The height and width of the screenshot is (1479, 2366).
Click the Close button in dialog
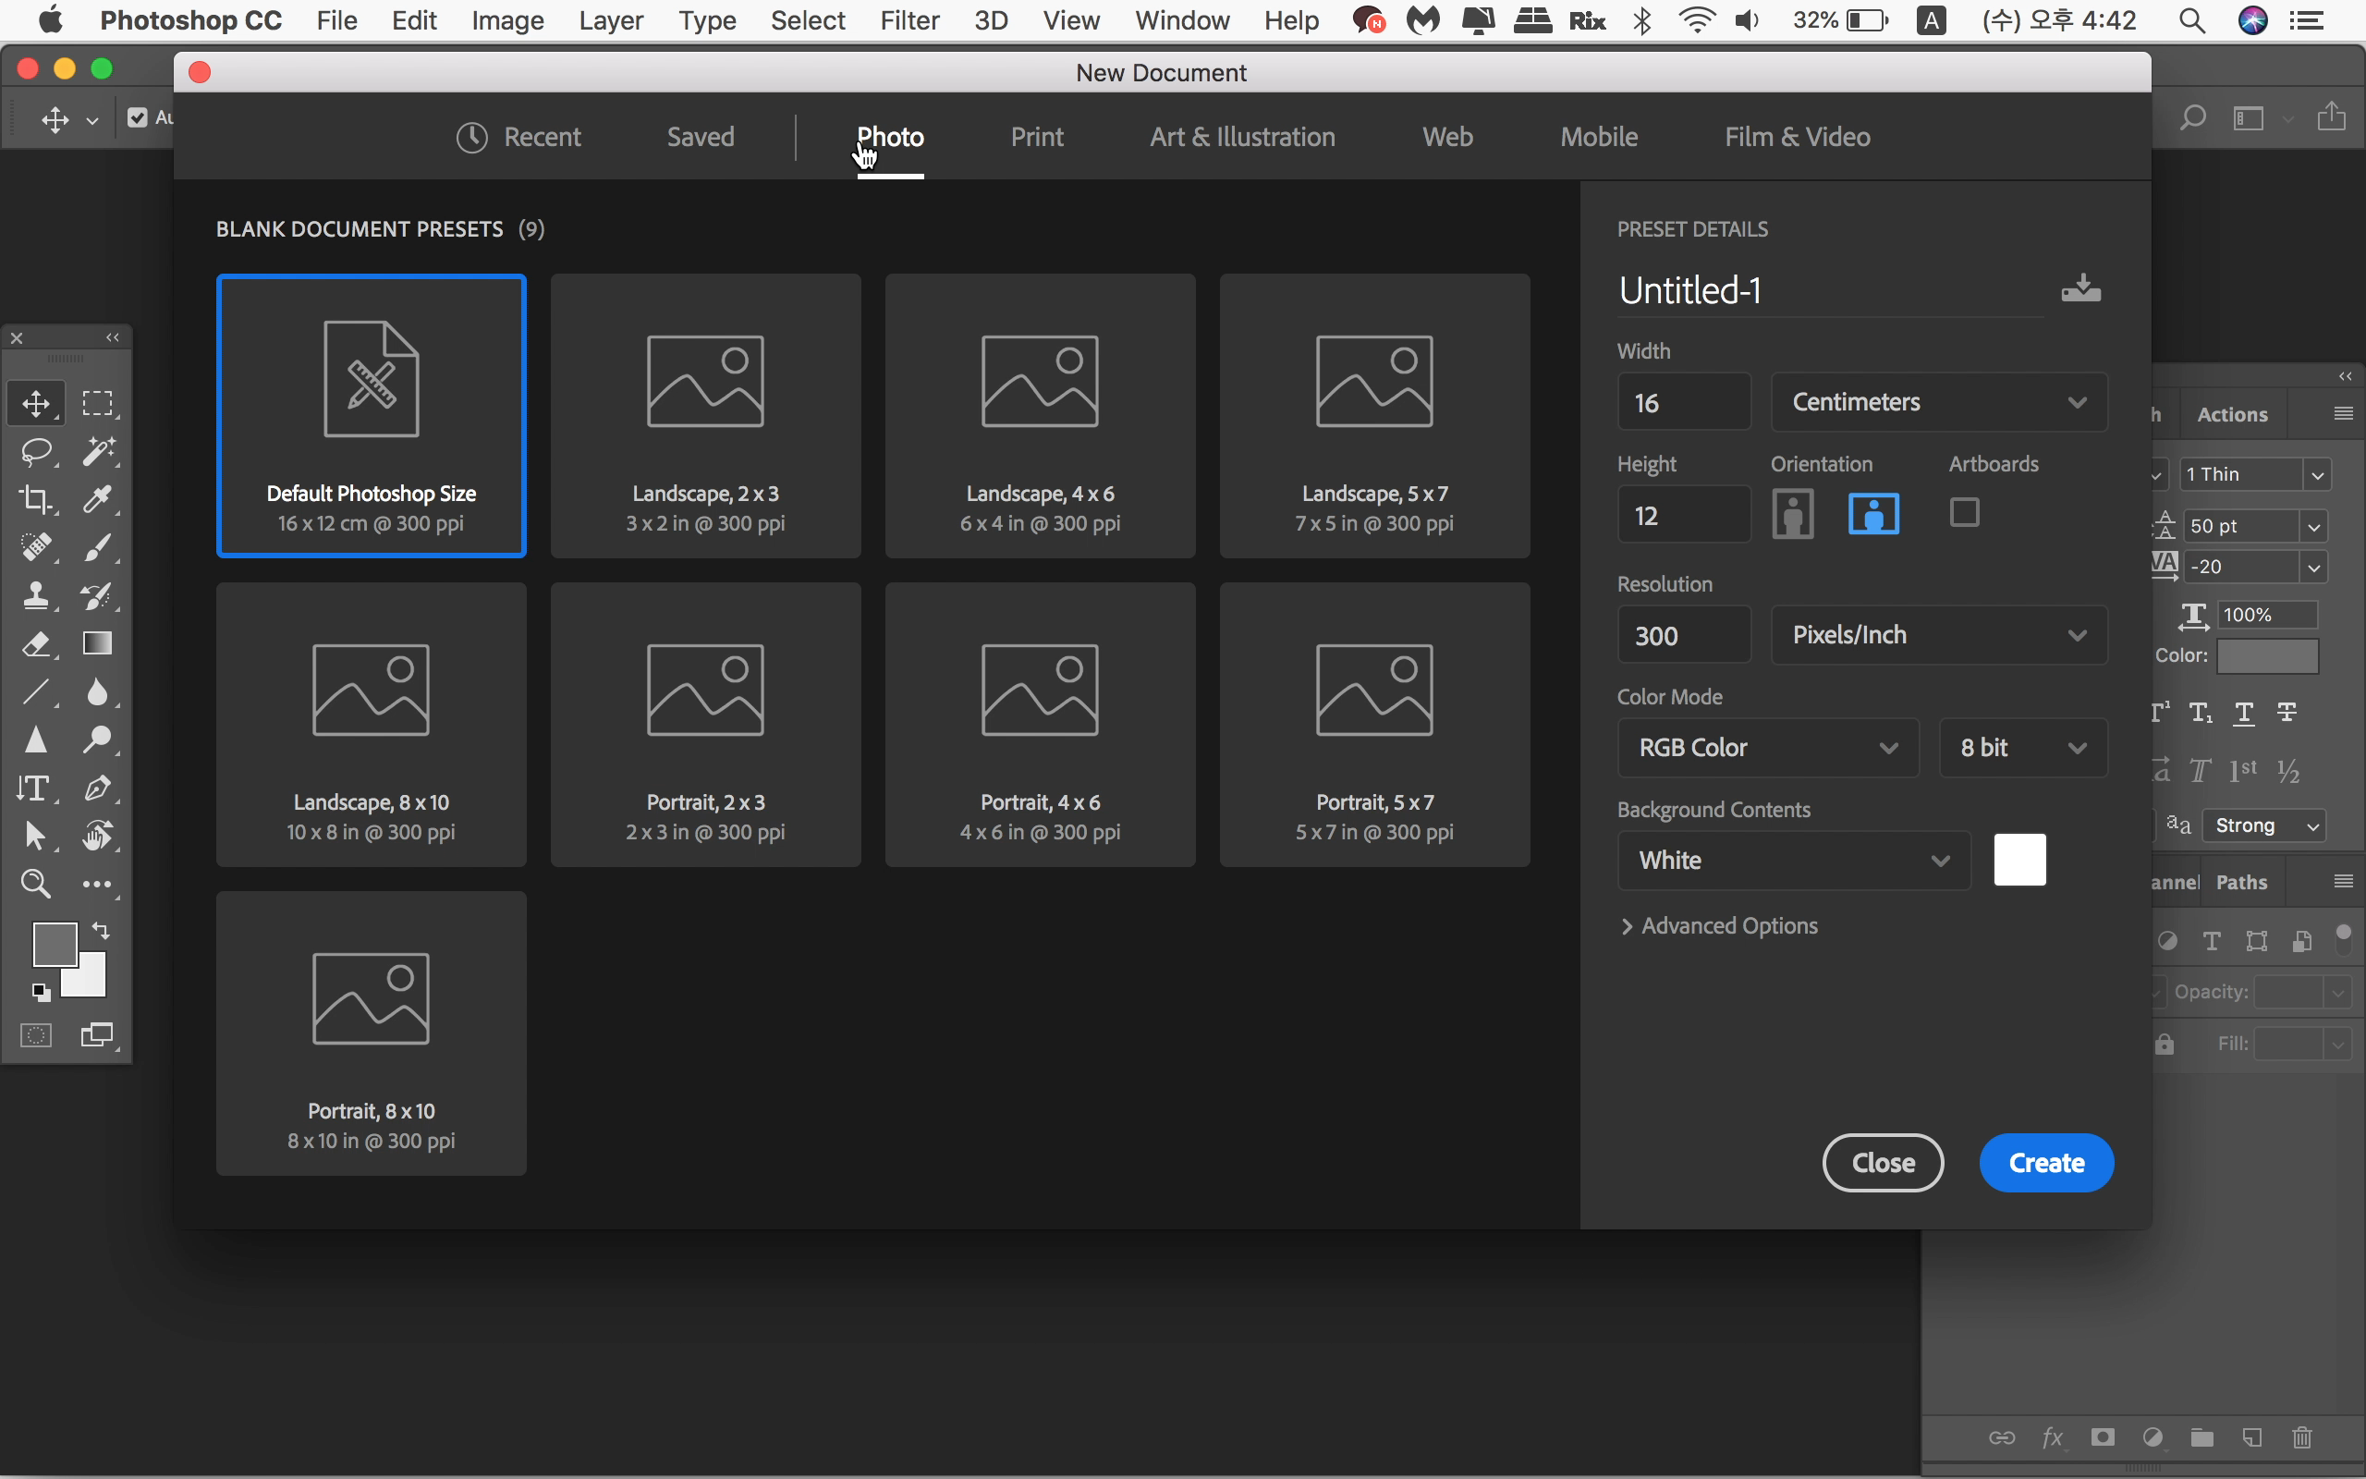coord(1883,1162)
